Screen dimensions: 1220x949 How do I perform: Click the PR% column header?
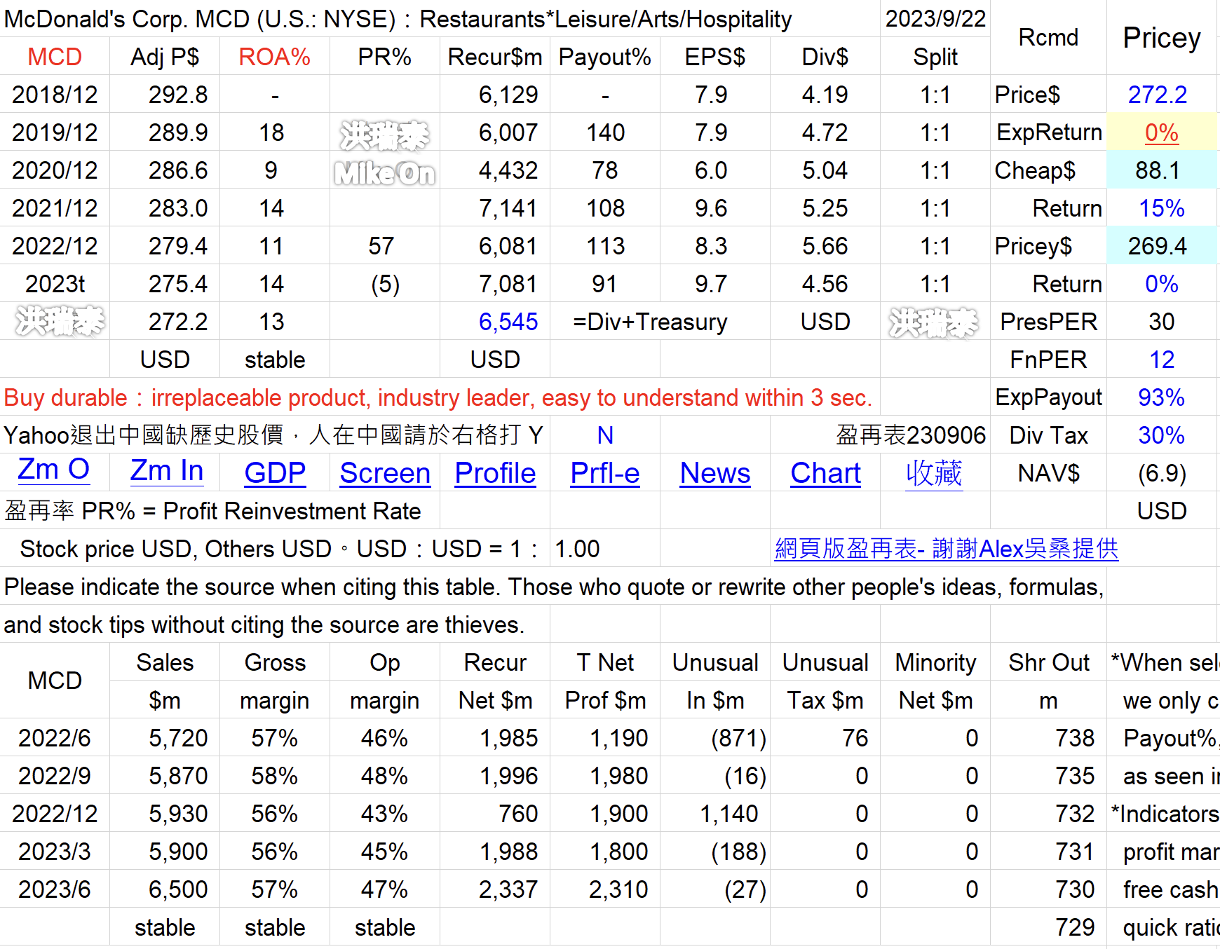(385, 57)
